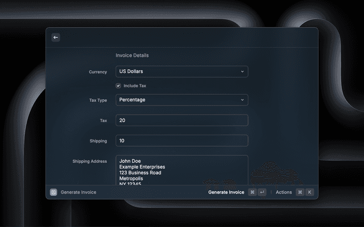Open the US Dollars currency dropdown
Image resolution: width=364 pixels, height=227 pixels.
pos(181,72)
